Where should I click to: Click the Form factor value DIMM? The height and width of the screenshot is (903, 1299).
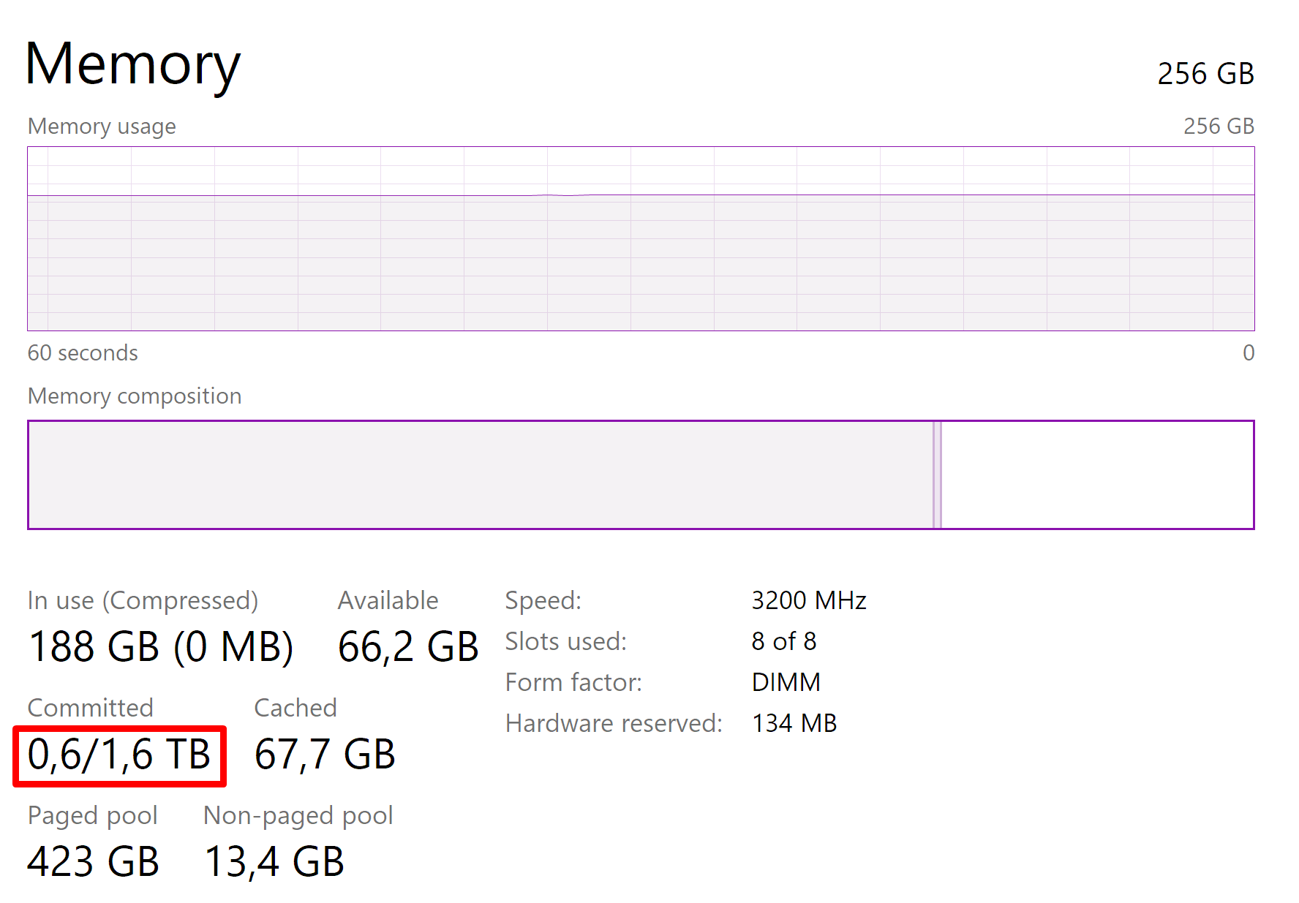pyautogui.click(x=786, y=682)
